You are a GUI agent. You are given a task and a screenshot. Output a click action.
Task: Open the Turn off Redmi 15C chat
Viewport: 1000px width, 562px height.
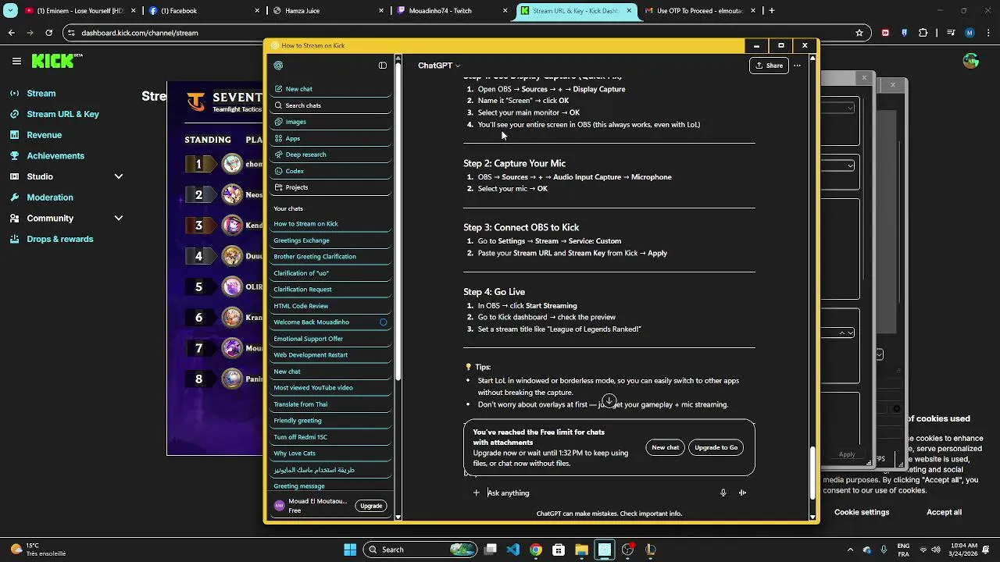[x=331, y=437]
